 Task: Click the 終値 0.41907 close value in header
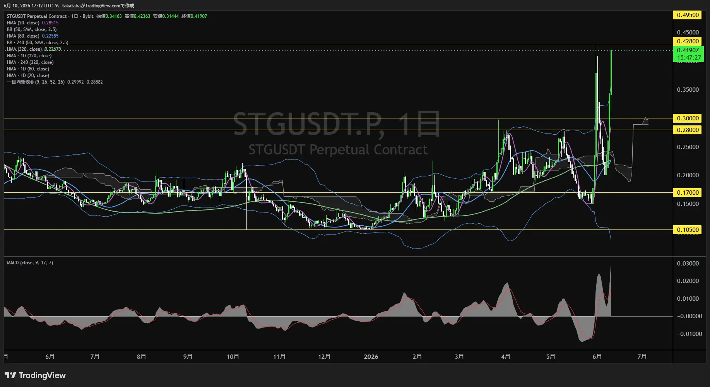tap(194, 16)
